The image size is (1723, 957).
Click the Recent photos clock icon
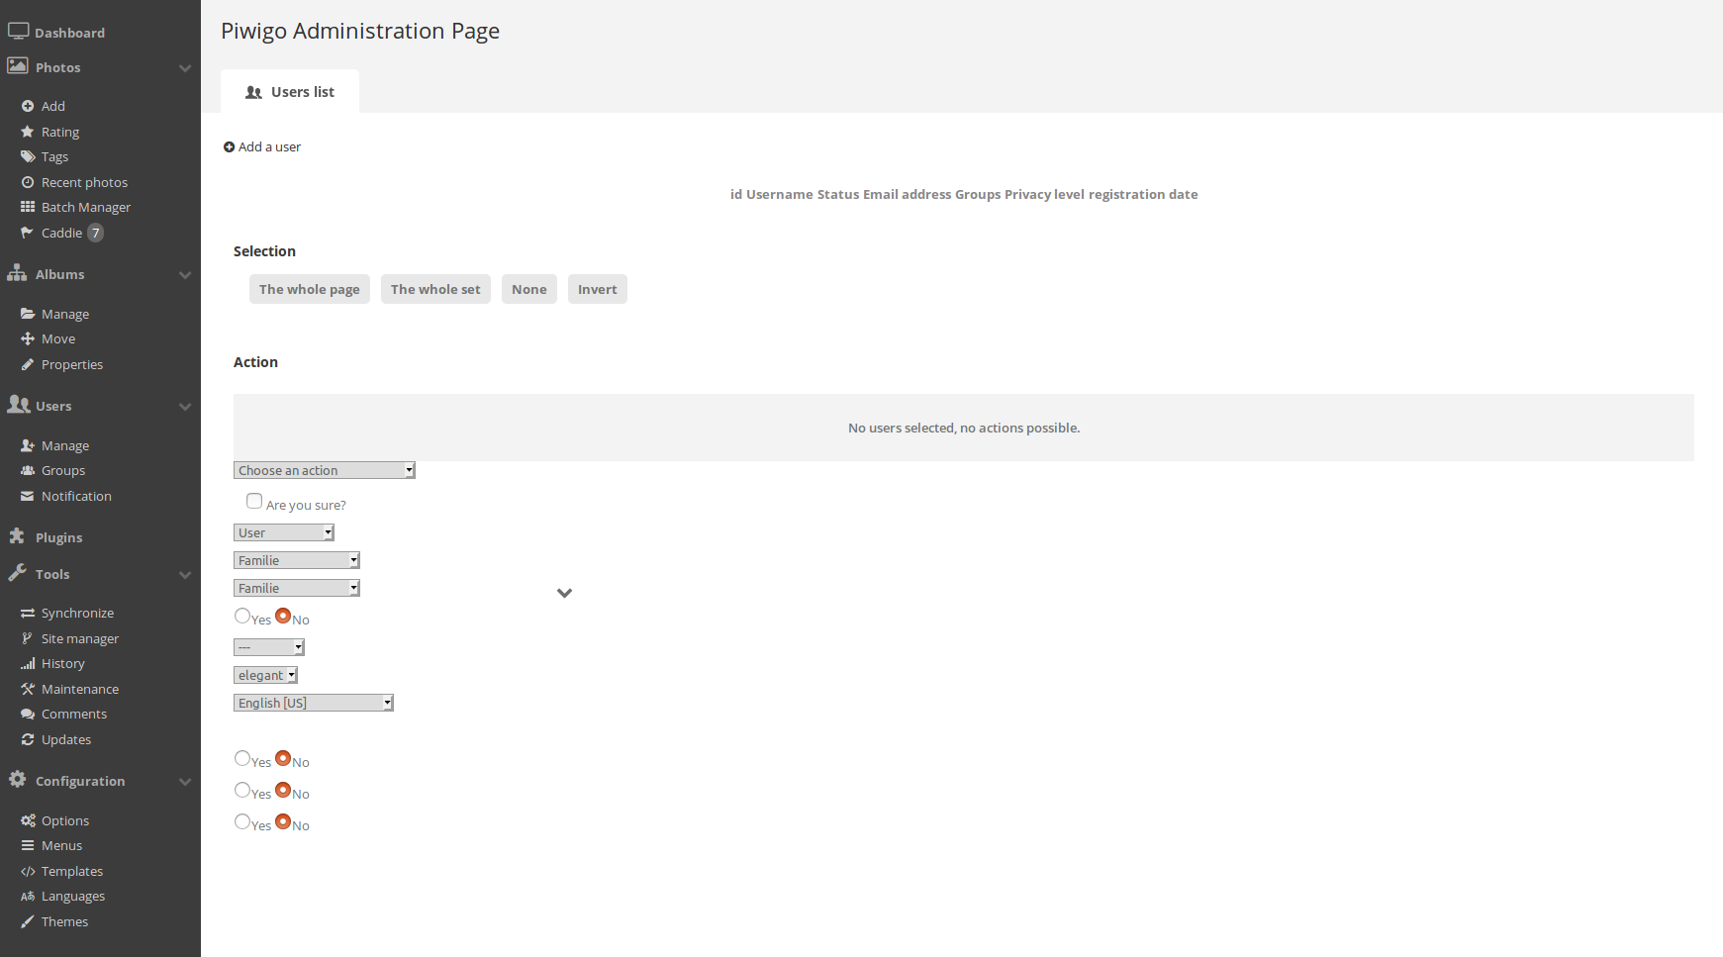pyautogui.click(x=28, y=182)
